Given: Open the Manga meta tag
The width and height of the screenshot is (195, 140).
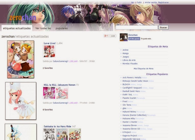Looking at the screenshot, I should 125,53.
